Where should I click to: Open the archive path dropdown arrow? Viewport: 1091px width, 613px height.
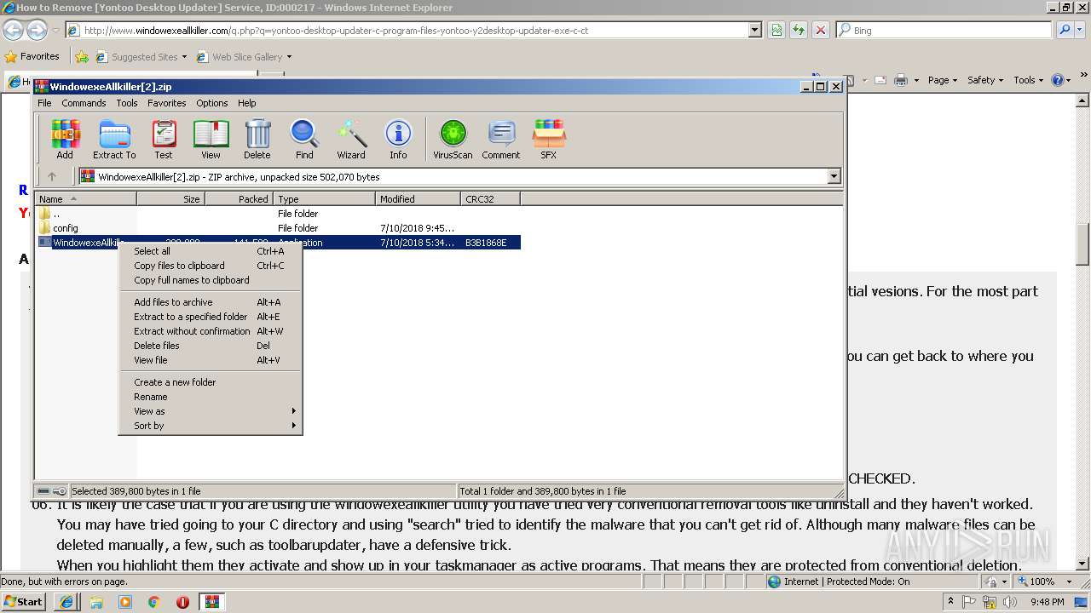[x=834, y=176]
